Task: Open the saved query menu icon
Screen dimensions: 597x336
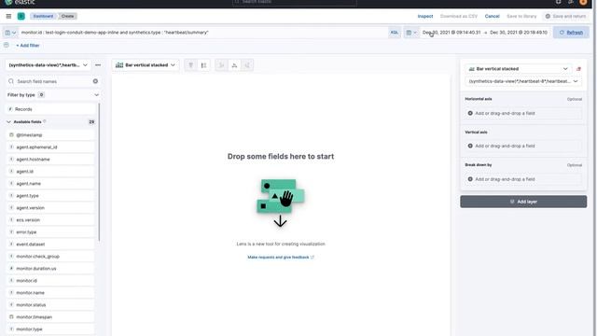Action: coord(10,33)
